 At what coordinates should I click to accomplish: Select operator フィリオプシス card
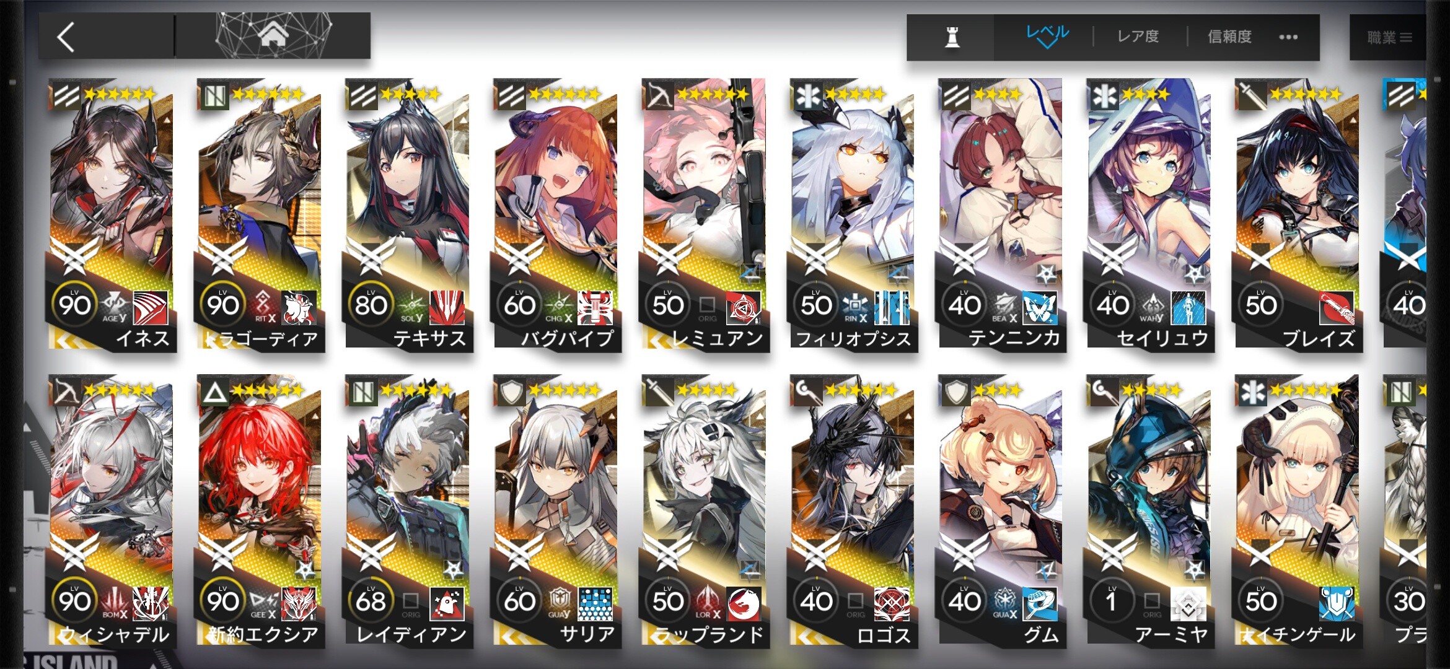point(852,215)
